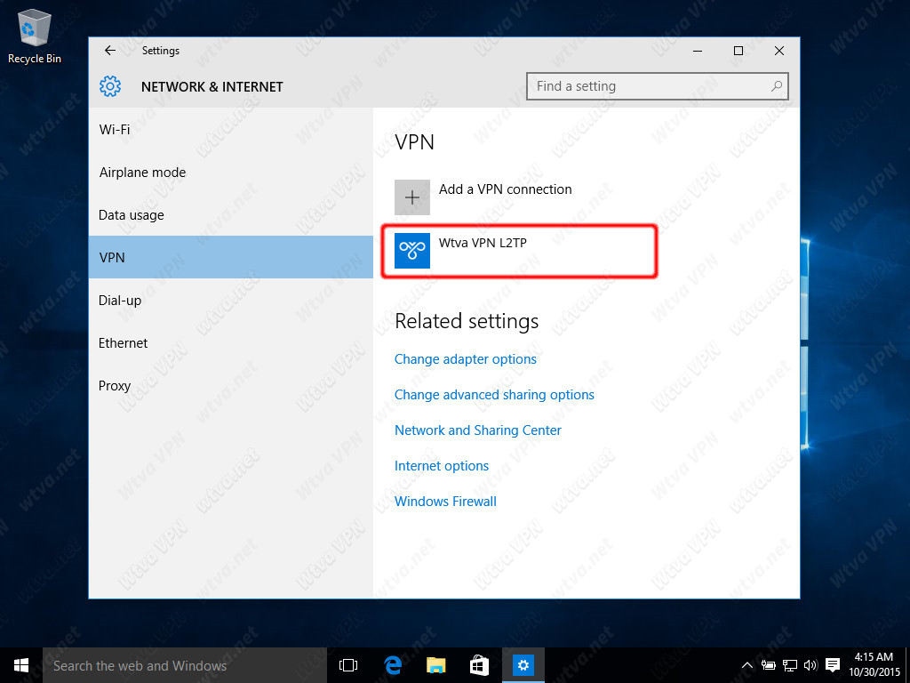Select the Wtva VPN L2TP entry text
Viewport: 910px width, 683px height.
click(x=483, y=243)
